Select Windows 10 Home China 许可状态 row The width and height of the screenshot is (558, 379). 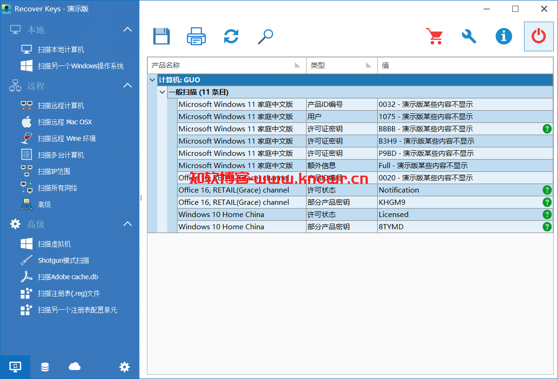(365, 215)
